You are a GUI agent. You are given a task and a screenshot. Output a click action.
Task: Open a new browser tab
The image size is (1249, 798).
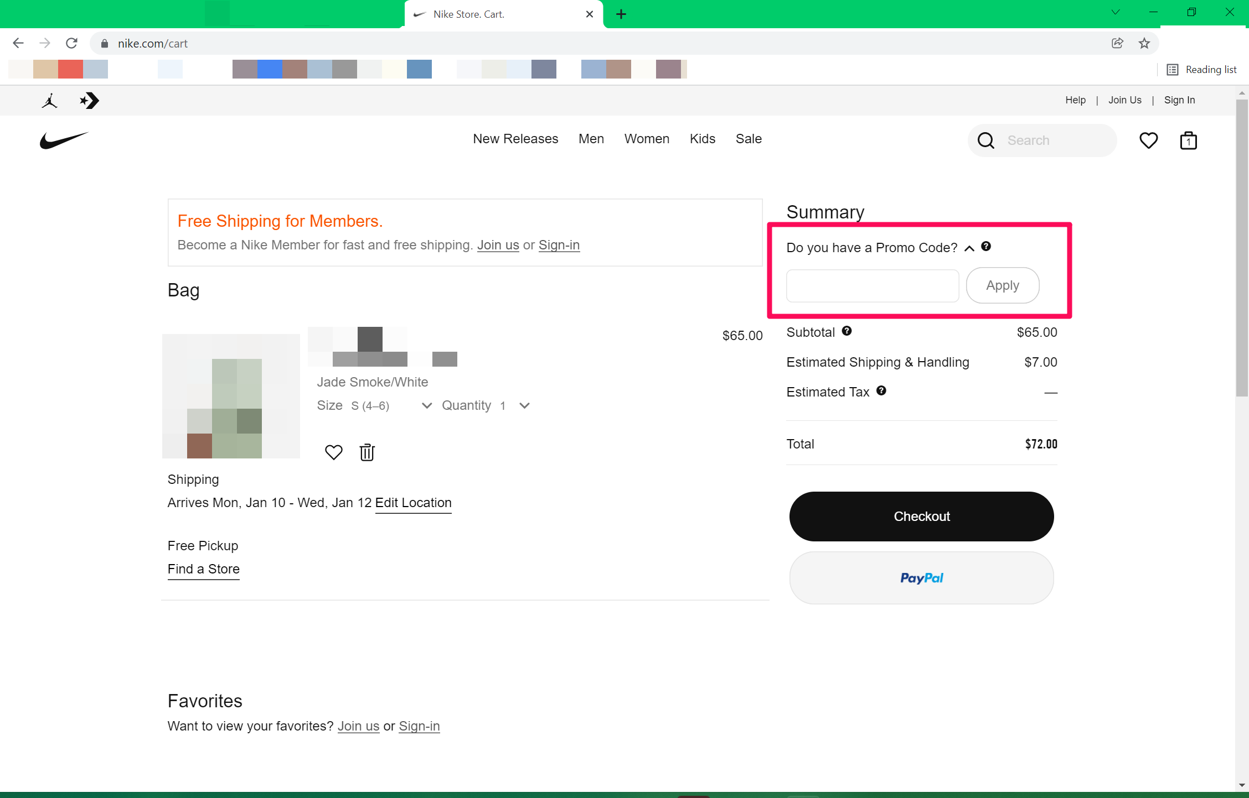(621, 14)
